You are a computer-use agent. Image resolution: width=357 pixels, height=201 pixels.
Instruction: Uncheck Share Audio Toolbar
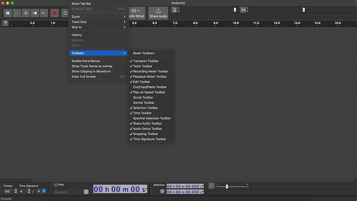151,123
